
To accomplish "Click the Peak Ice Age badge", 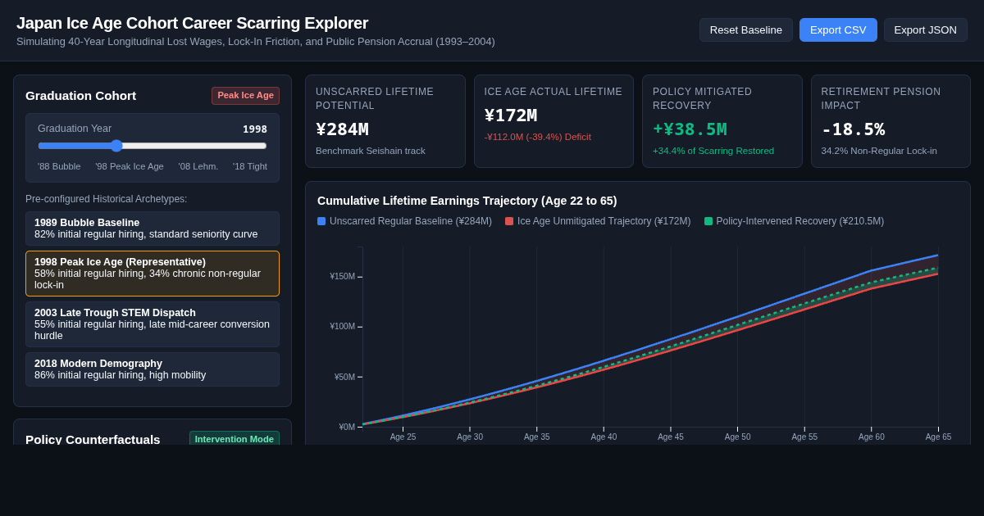I will [x=246, y=96].
